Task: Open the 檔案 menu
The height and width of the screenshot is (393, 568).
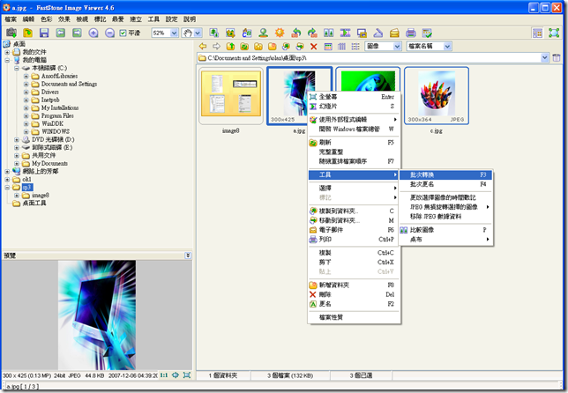Action: click(x=11, y=19)
